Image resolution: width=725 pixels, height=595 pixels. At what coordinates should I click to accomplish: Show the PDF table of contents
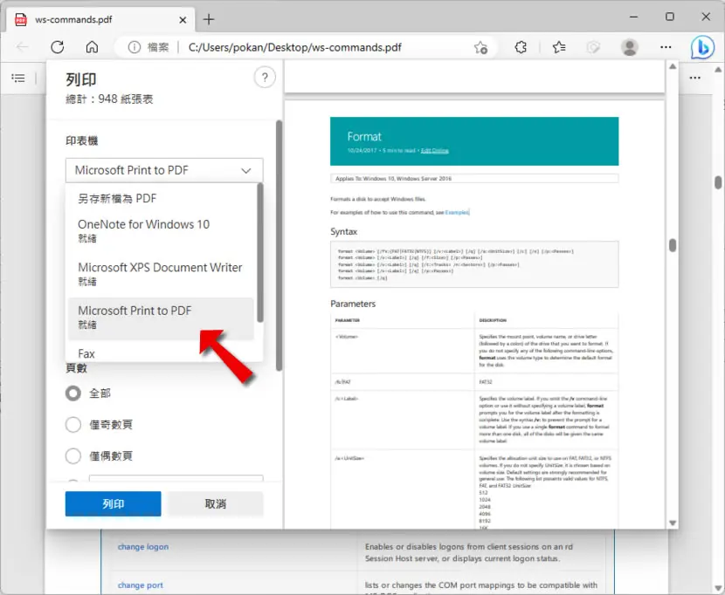tap(18, 78)
